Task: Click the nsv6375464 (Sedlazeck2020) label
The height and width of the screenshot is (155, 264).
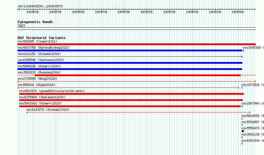Action: (x=42, y=97)
